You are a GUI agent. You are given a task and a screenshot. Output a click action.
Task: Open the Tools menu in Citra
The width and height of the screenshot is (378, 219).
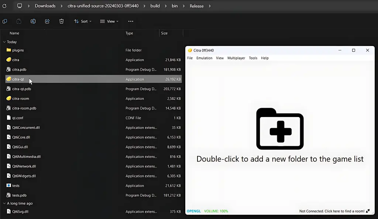click(253, 58)
